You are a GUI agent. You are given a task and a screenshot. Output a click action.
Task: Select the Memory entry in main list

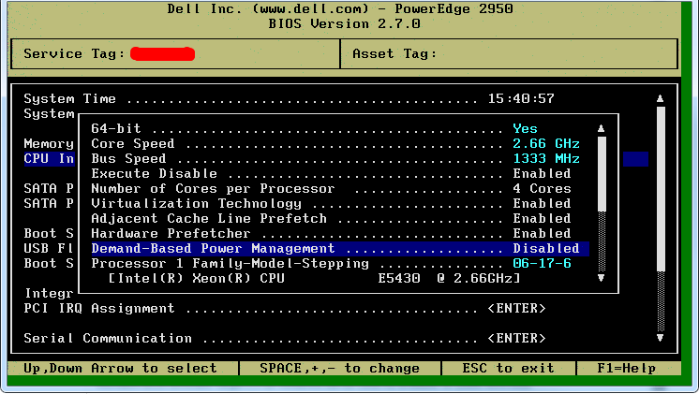49,144
